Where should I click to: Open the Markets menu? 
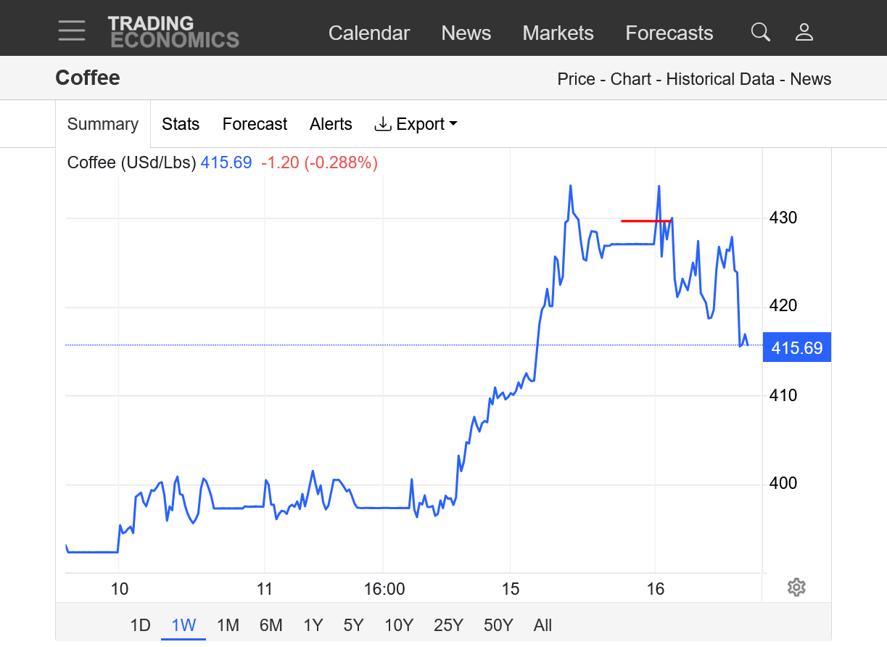click(x=558, y=33)
